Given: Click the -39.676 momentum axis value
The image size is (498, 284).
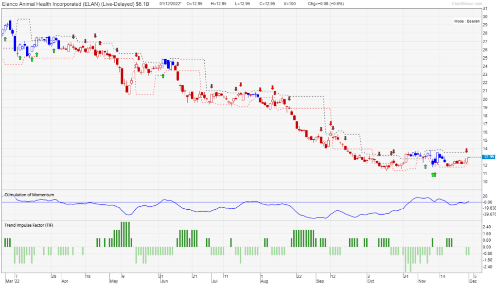Looking at the screenshot, I should tap(489, 214).
